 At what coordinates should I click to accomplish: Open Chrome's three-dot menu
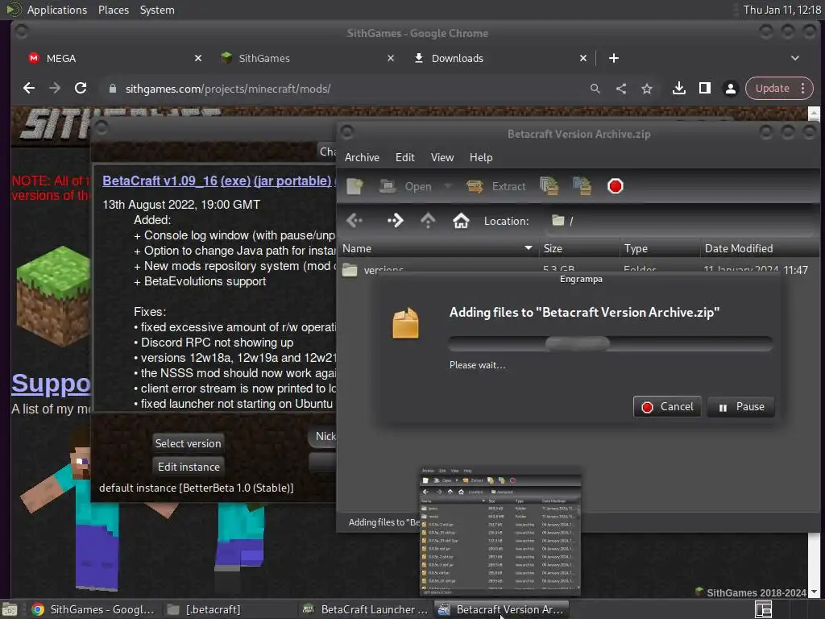pyautogui.click(x=803, y=89)
